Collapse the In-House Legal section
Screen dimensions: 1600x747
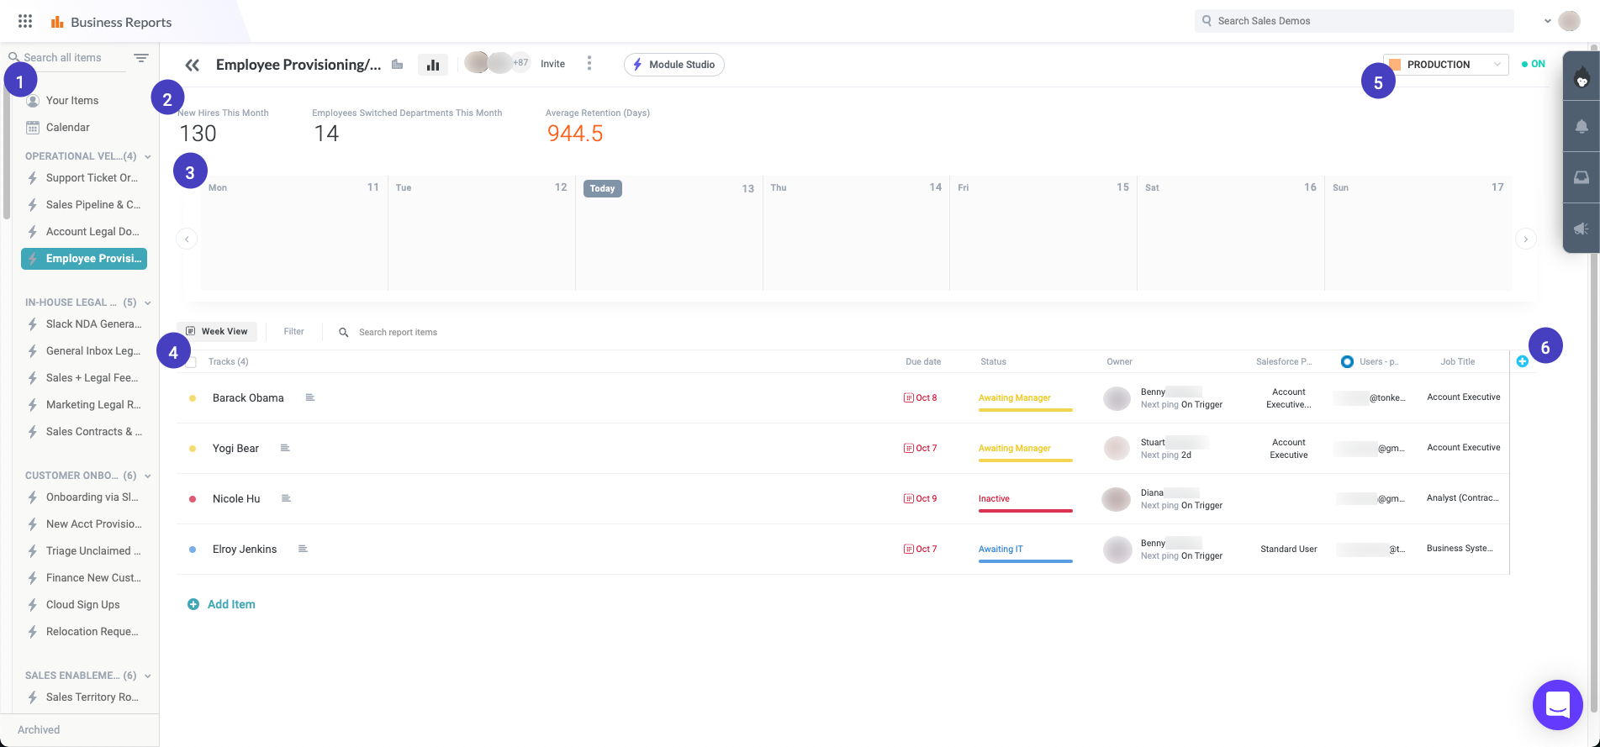click(148, 302)
